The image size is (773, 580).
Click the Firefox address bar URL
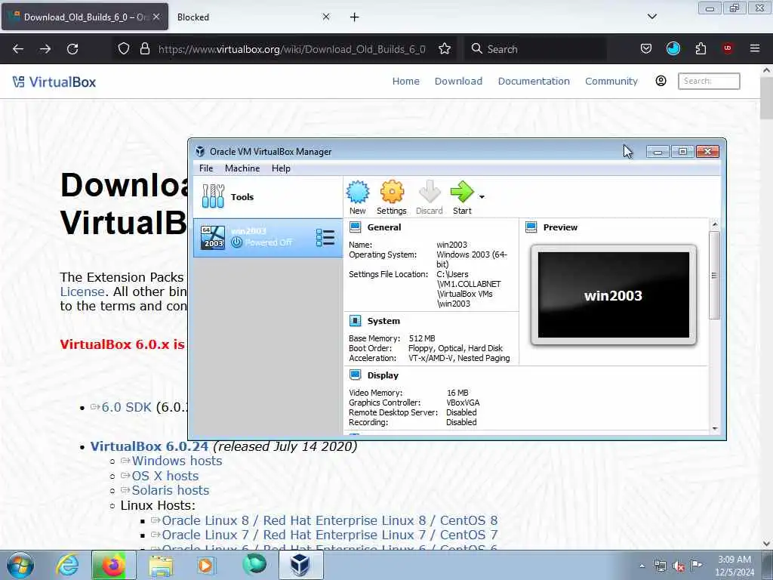coord(292,49)
